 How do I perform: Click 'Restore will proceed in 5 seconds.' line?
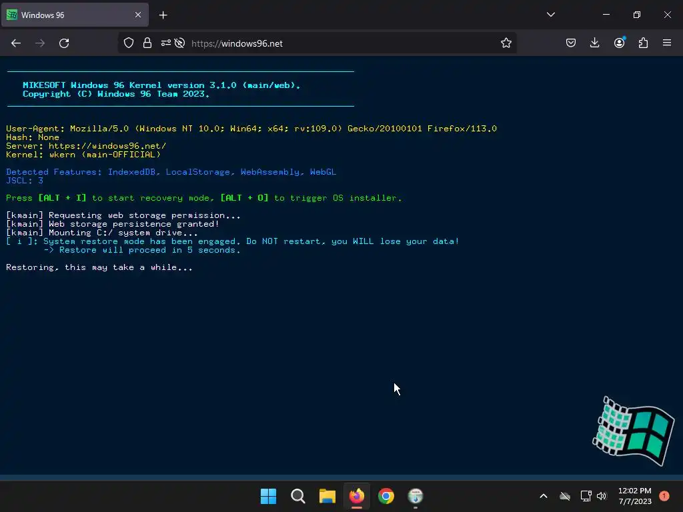tap(142, 250)
